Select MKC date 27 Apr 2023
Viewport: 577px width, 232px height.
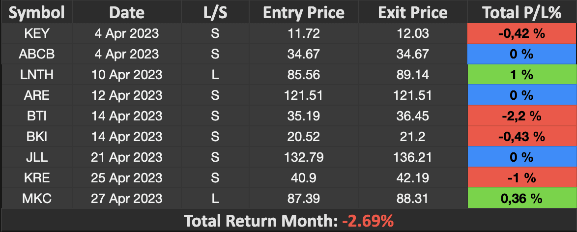[x=127, y=199]
